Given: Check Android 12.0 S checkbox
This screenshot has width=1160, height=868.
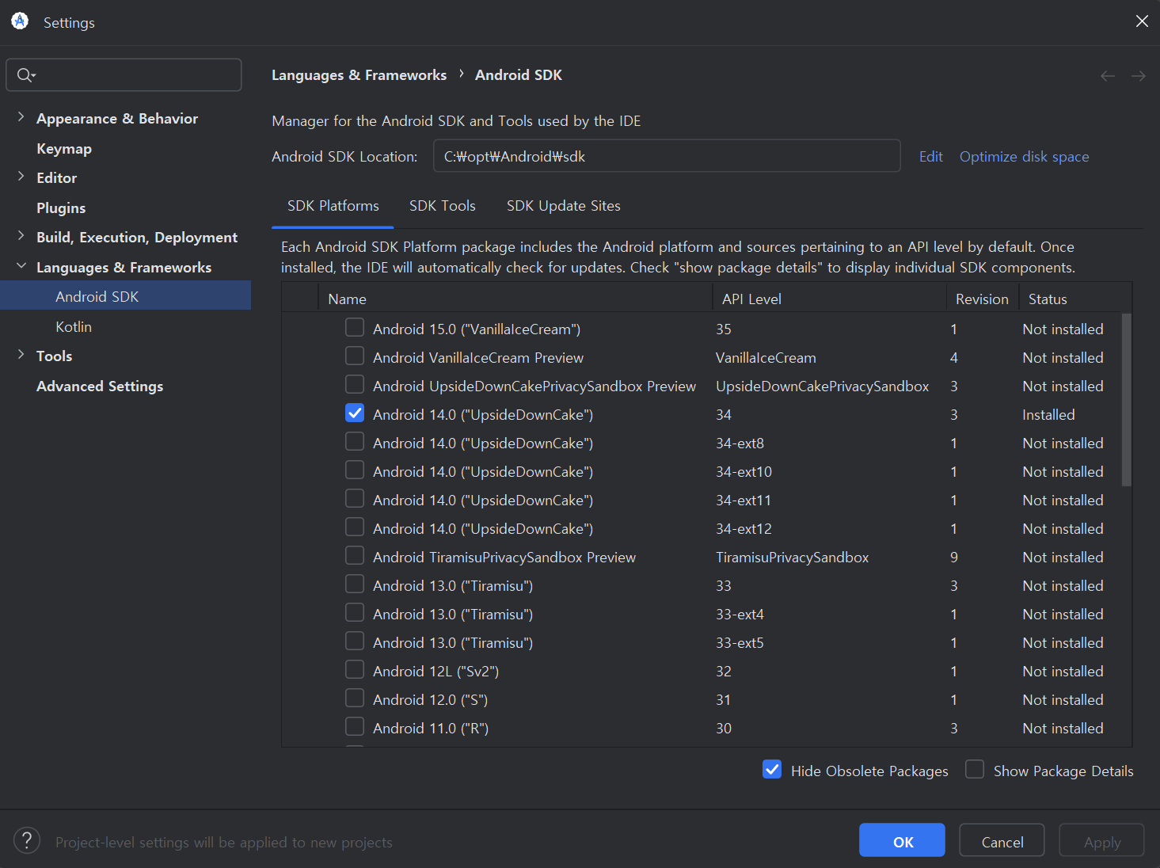Looking at the screenshot, I should (x=355, y=698).
